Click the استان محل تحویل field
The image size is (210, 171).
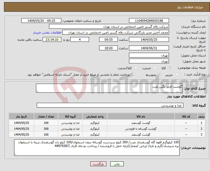(x=149, y=55)
